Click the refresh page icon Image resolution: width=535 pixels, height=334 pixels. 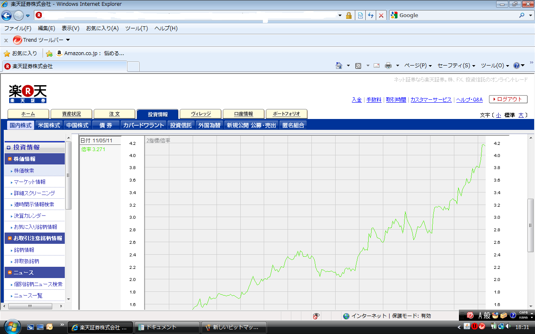370,15
